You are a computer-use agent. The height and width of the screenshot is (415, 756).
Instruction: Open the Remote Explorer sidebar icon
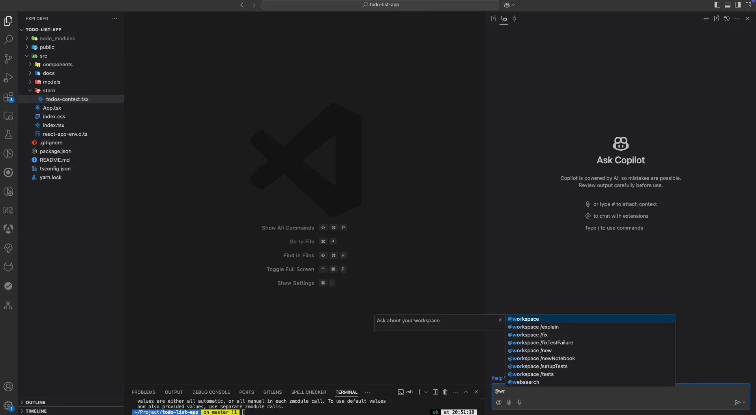[x=8, y=116]
